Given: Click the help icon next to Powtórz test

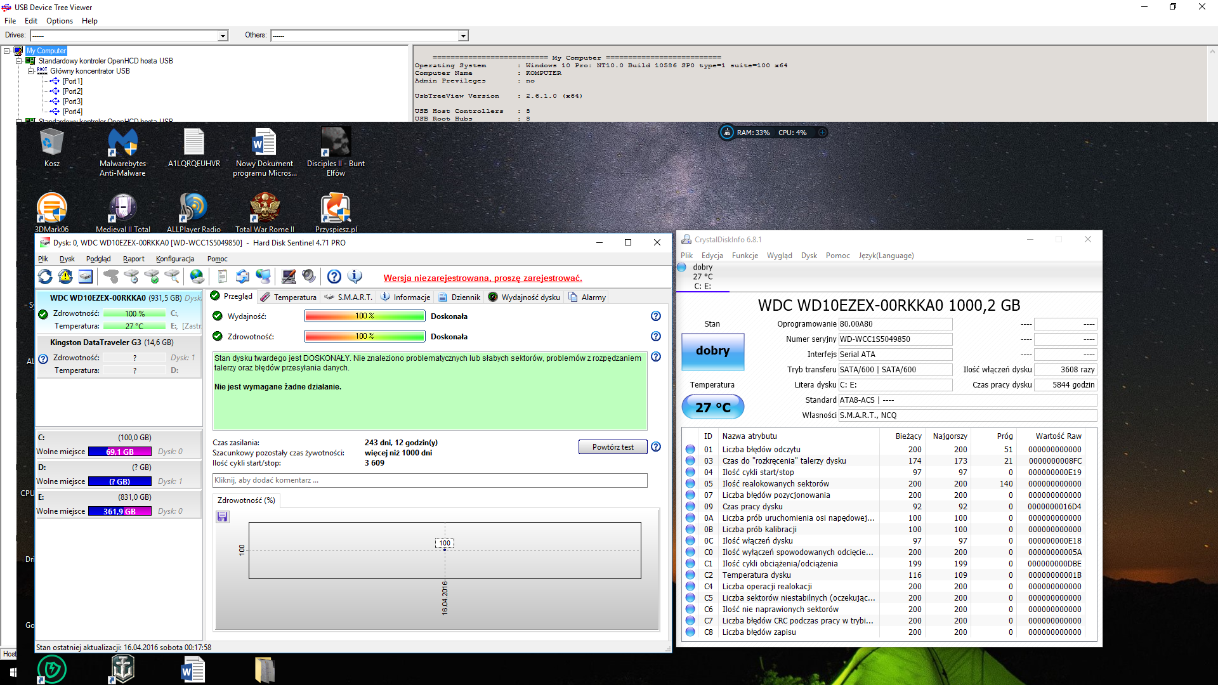Looking at the screenshot, I should (x=656, y=447).
